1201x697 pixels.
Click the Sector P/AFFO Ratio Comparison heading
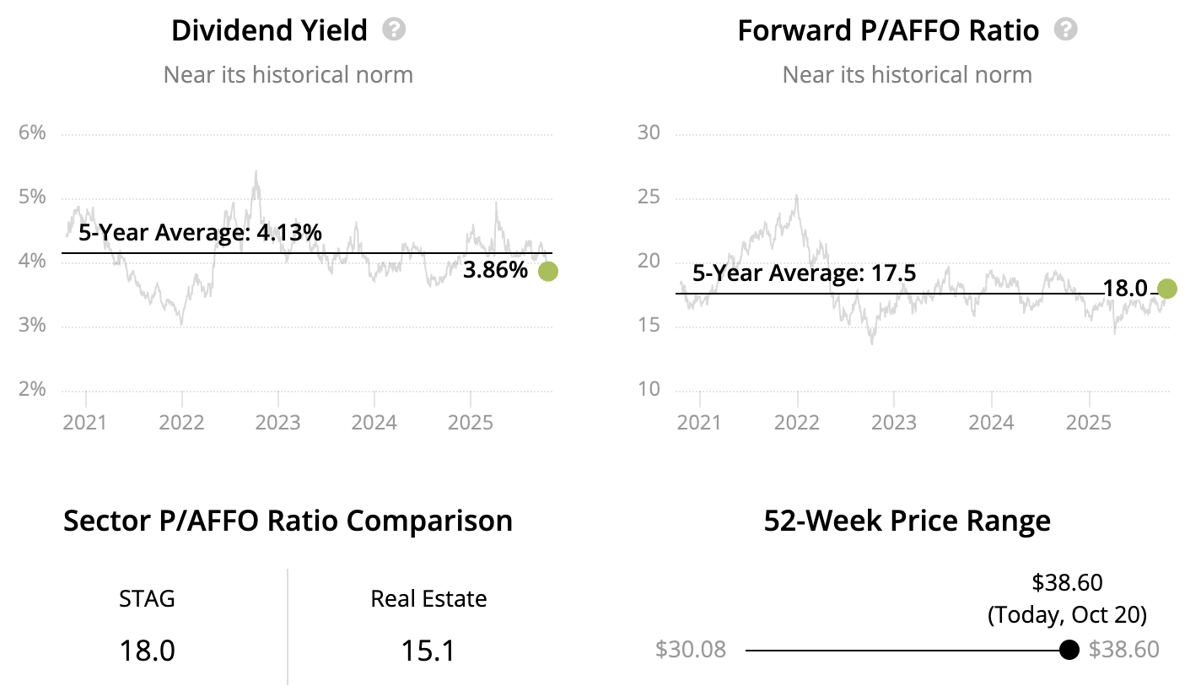(288, 521)
